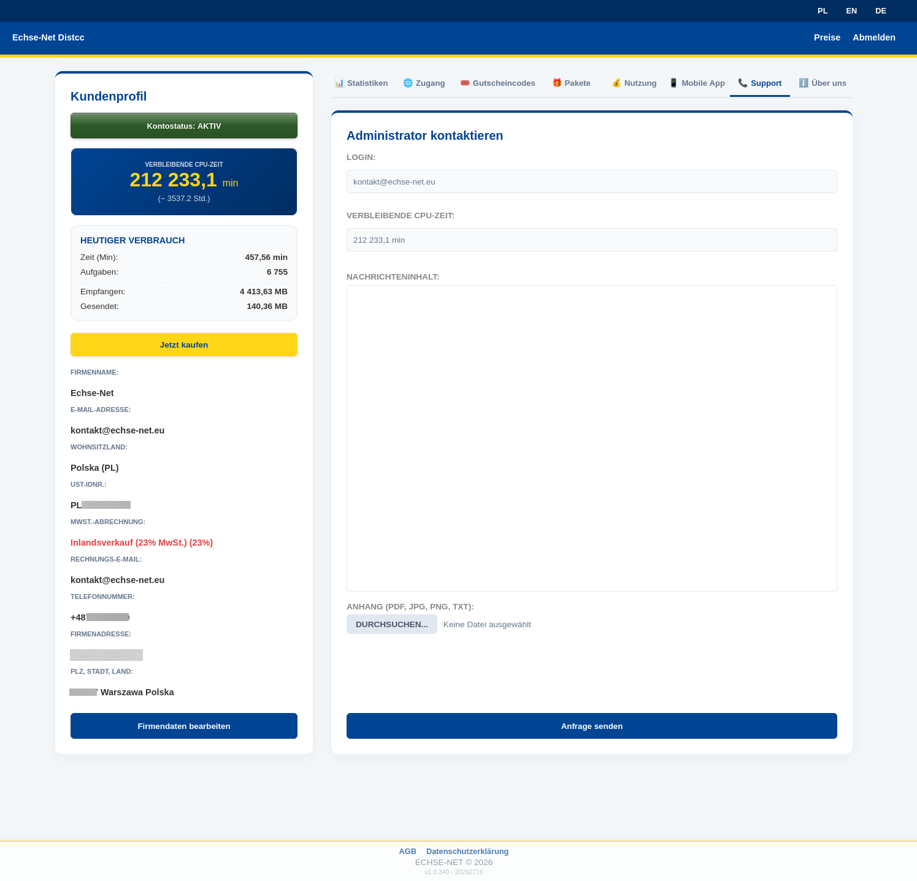This screenshot has height=881, width=917.
Task: Click the version text 'v1.0.340 - 20260716'
Action: tap(454, 872)
